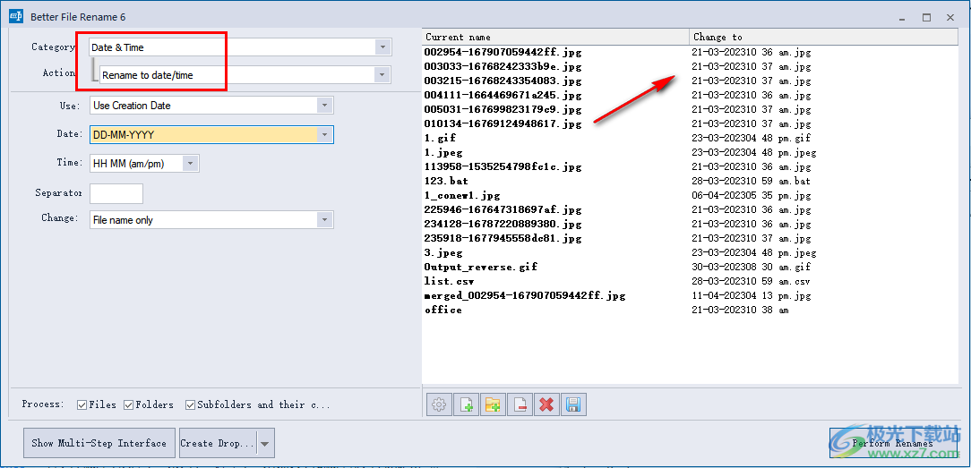Select file 002954-167907059442ff.jpg
Screen dimensions: 971x468
(x=503, y=53)
